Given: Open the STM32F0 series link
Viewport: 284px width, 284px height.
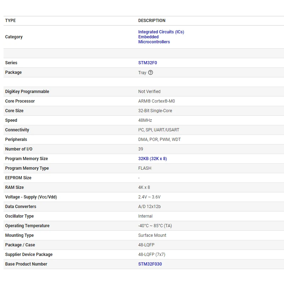Looking at the screenshot, I should pyautogui.click(x=147, y=63).
